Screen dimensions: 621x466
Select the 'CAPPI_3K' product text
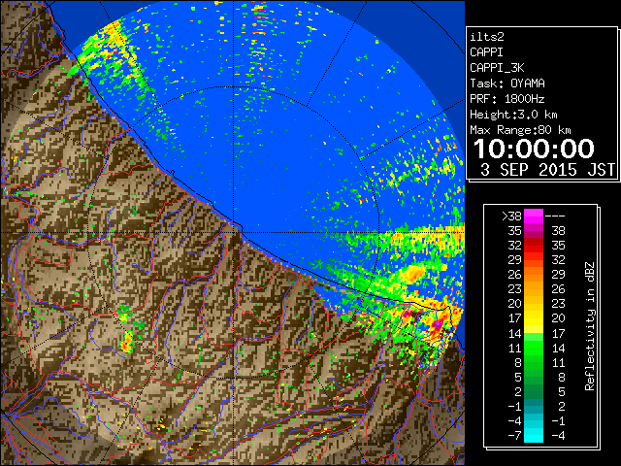click(x=497, y=68)
